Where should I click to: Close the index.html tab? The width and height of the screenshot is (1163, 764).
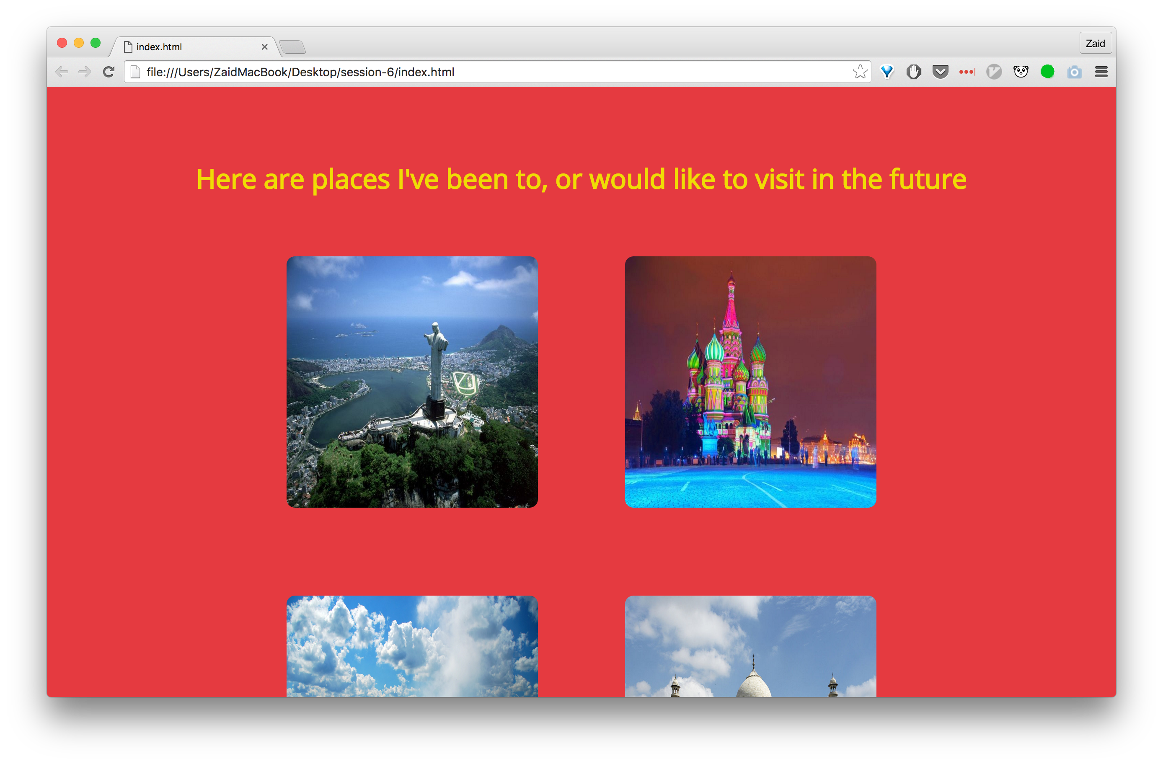(x=265, y=47)
